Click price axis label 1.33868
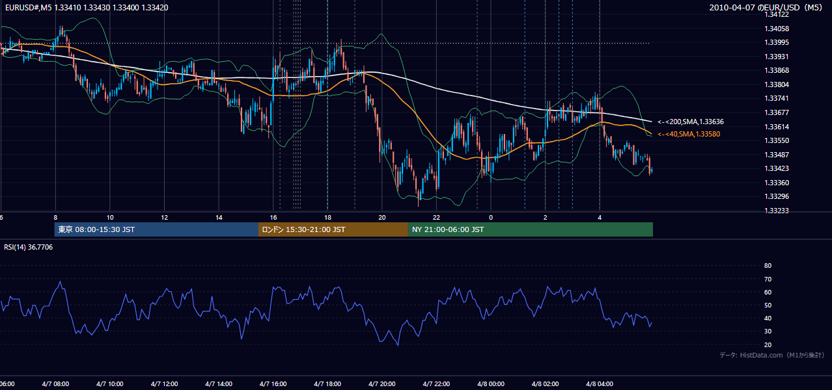The height and width of the screenshot is (390, 832). [x=777, y=70]
